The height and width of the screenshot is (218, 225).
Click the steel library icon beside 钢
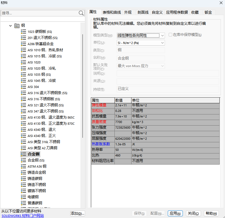click(17, 25)
